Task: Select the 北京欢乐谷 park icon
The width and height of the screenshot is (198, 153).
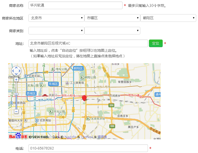Action: [x=88, y=118]
